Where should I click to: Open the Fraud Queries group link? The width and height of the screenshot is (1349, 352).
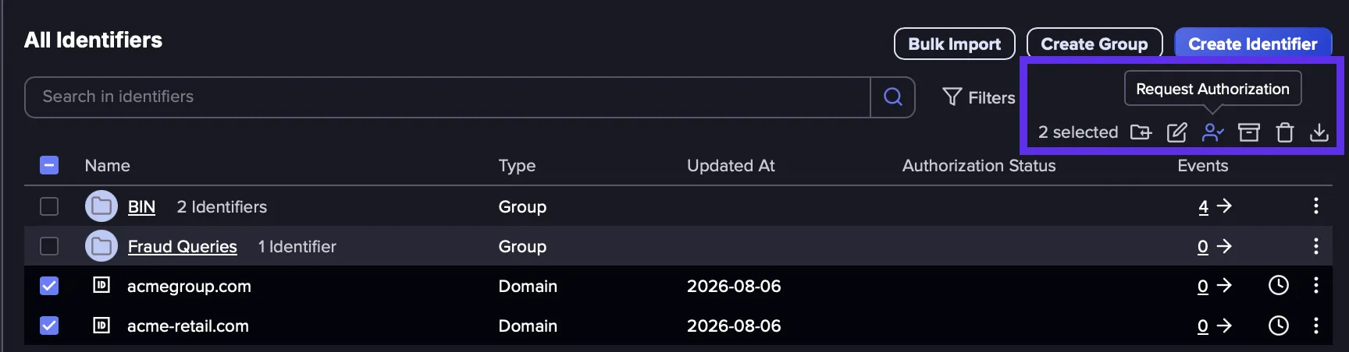coord(182,246)
